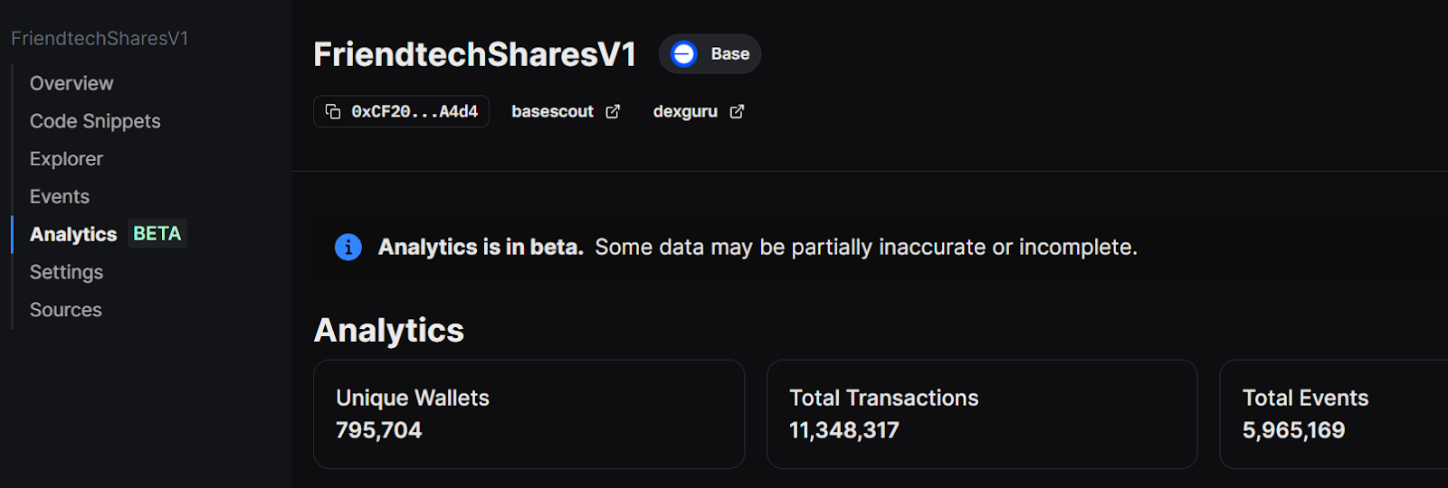1448x488 pixels.
Task: Click the Base network badge
Action: [710, 54]
